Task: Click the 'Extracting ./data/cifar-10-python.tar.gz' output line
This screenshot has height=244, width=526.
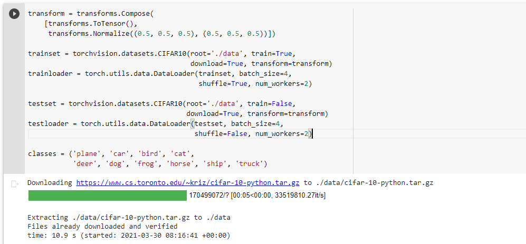Action: (129, 218)
